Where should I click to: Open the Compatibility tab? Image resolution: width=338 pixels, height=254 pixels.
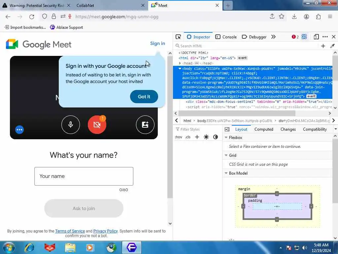(x=315, y=129)
